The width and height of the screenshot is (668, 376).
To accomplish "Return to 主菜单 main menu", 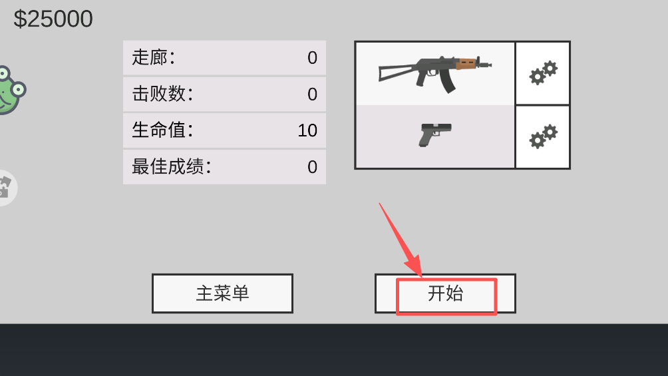I will click(222, 293).
